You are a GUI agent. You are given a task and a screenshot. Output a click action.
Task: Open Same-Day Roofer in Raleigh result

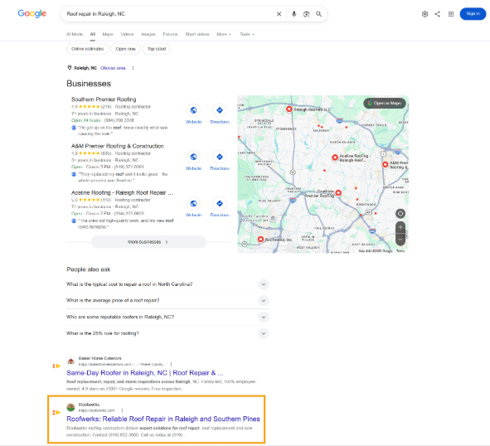(x=145, y=373)
